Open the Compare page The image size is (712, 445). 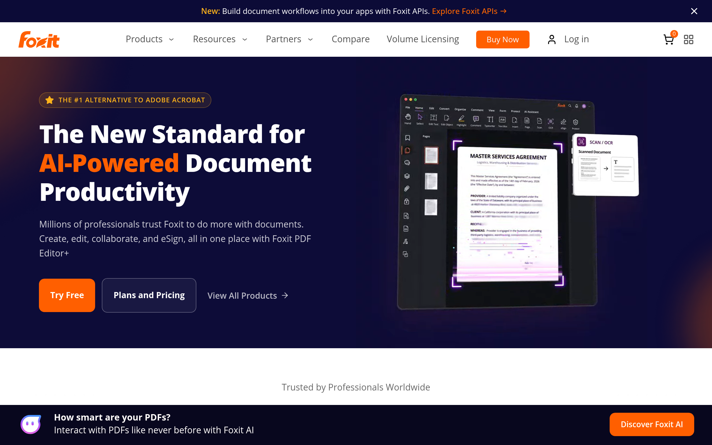(350, 39)
